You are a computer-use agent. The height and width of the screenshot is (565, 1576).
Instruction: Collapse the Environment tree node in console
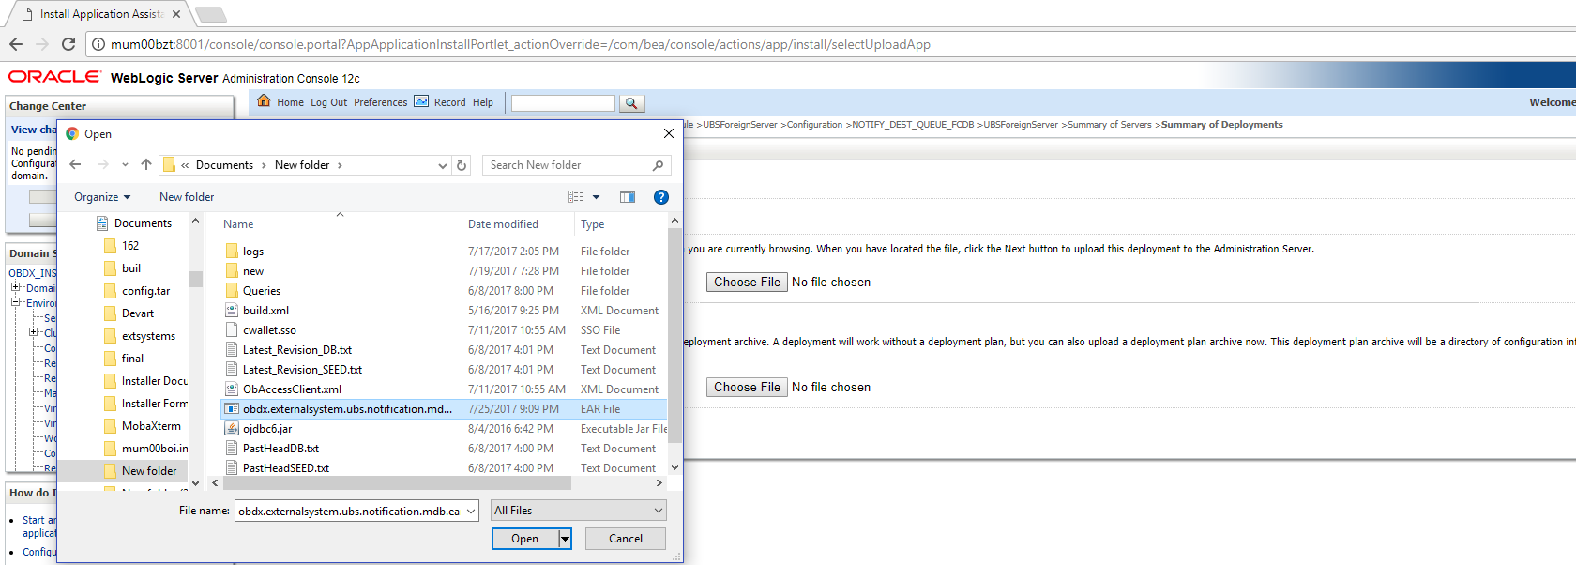(x=15, y=302)
